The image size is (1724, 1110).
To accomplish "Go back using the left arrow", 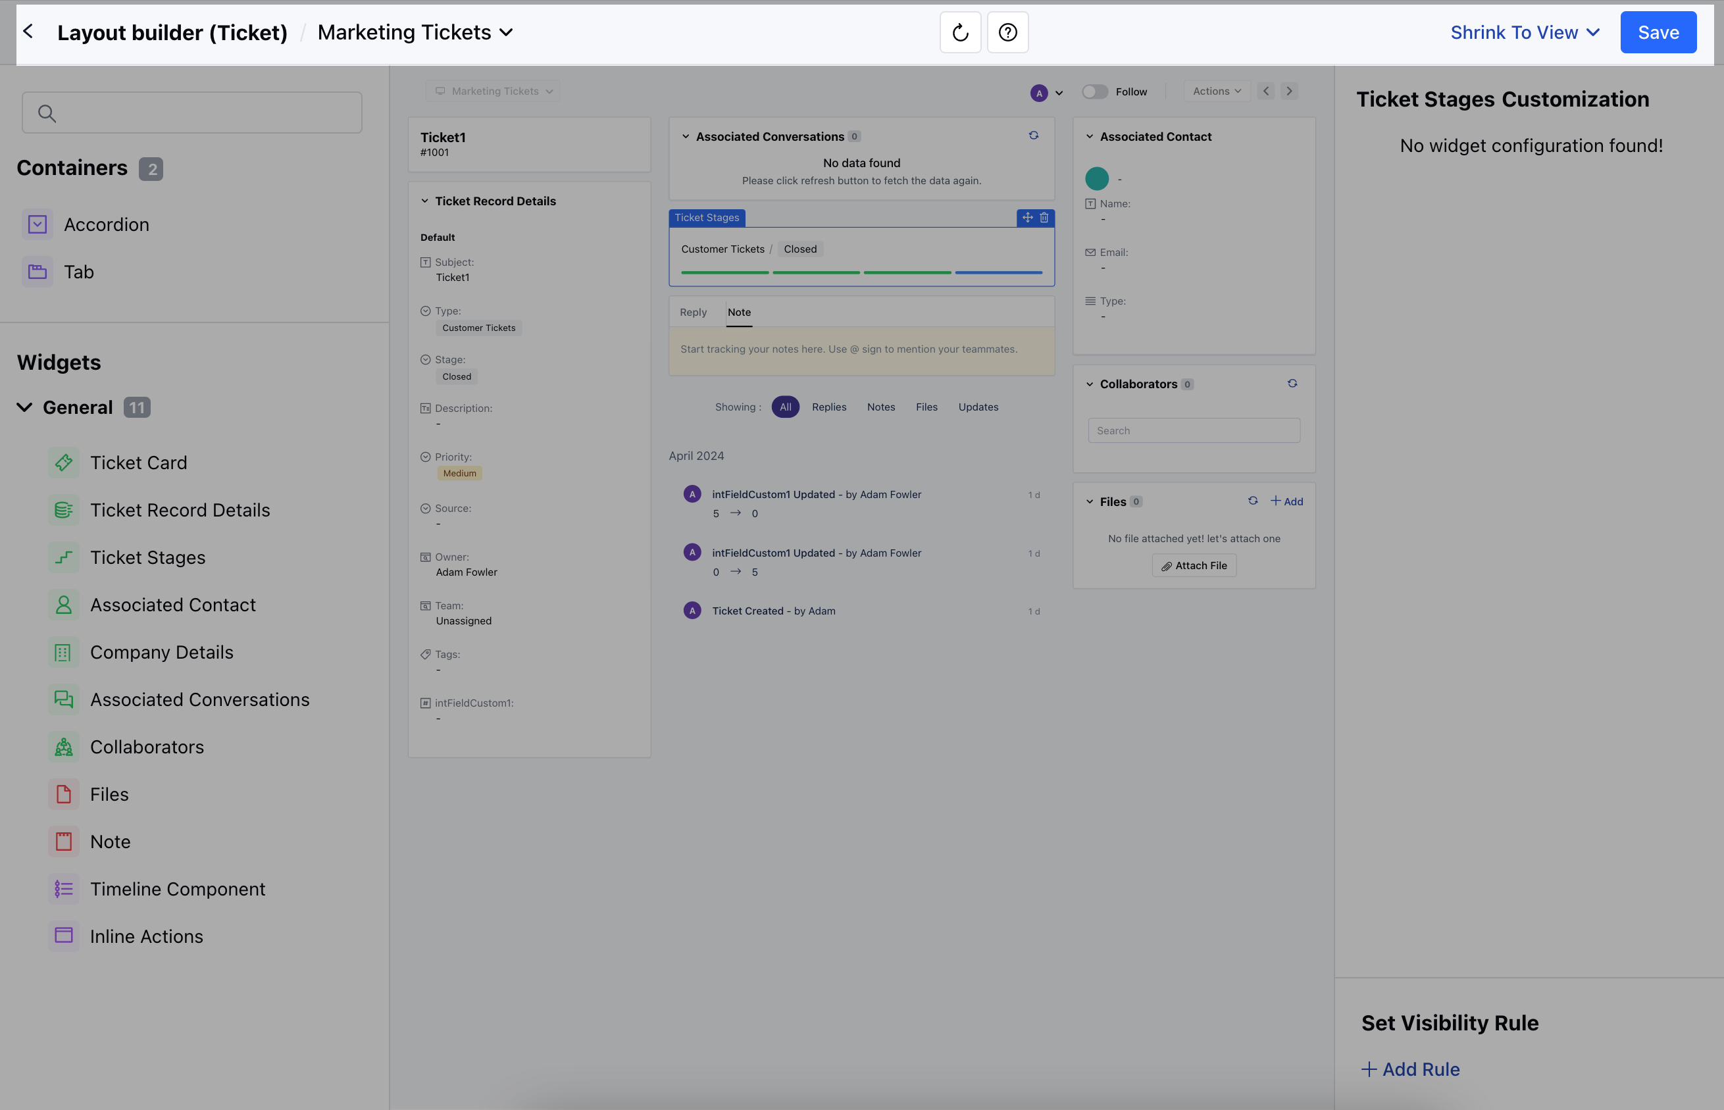I will click(29, 32).
